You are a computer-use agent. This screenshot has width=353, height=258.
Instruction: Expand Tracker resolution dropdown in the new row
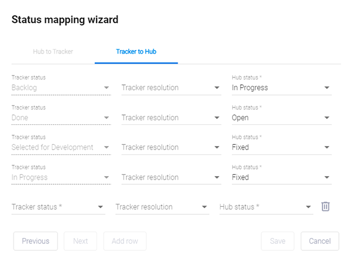click(x=162, y=207)
